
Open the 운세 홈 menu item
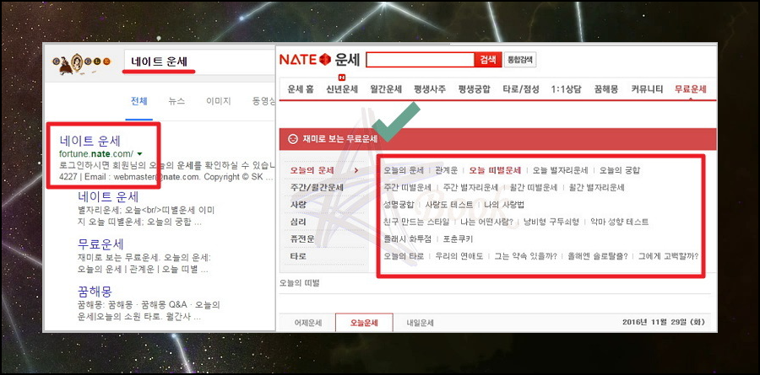pyautogui.click(x=300, y=89)
